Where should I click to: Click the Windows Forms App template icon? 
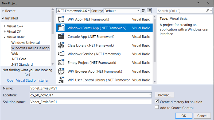[61, 28]
